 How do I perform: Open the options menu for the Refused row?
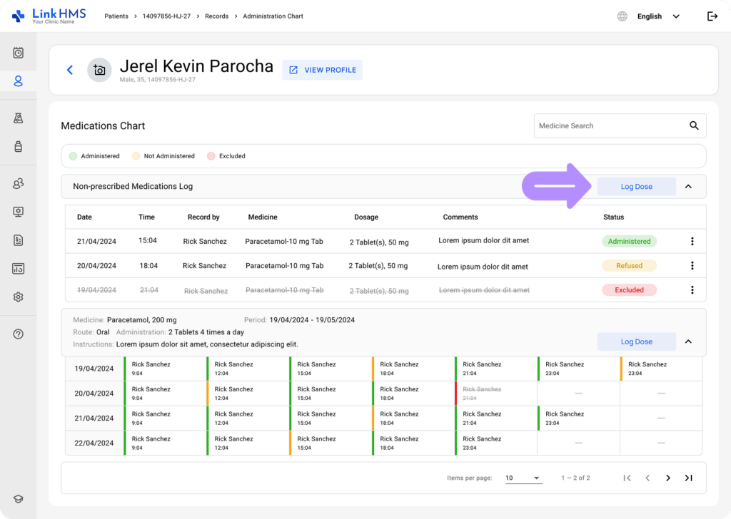tap(692, 266)
